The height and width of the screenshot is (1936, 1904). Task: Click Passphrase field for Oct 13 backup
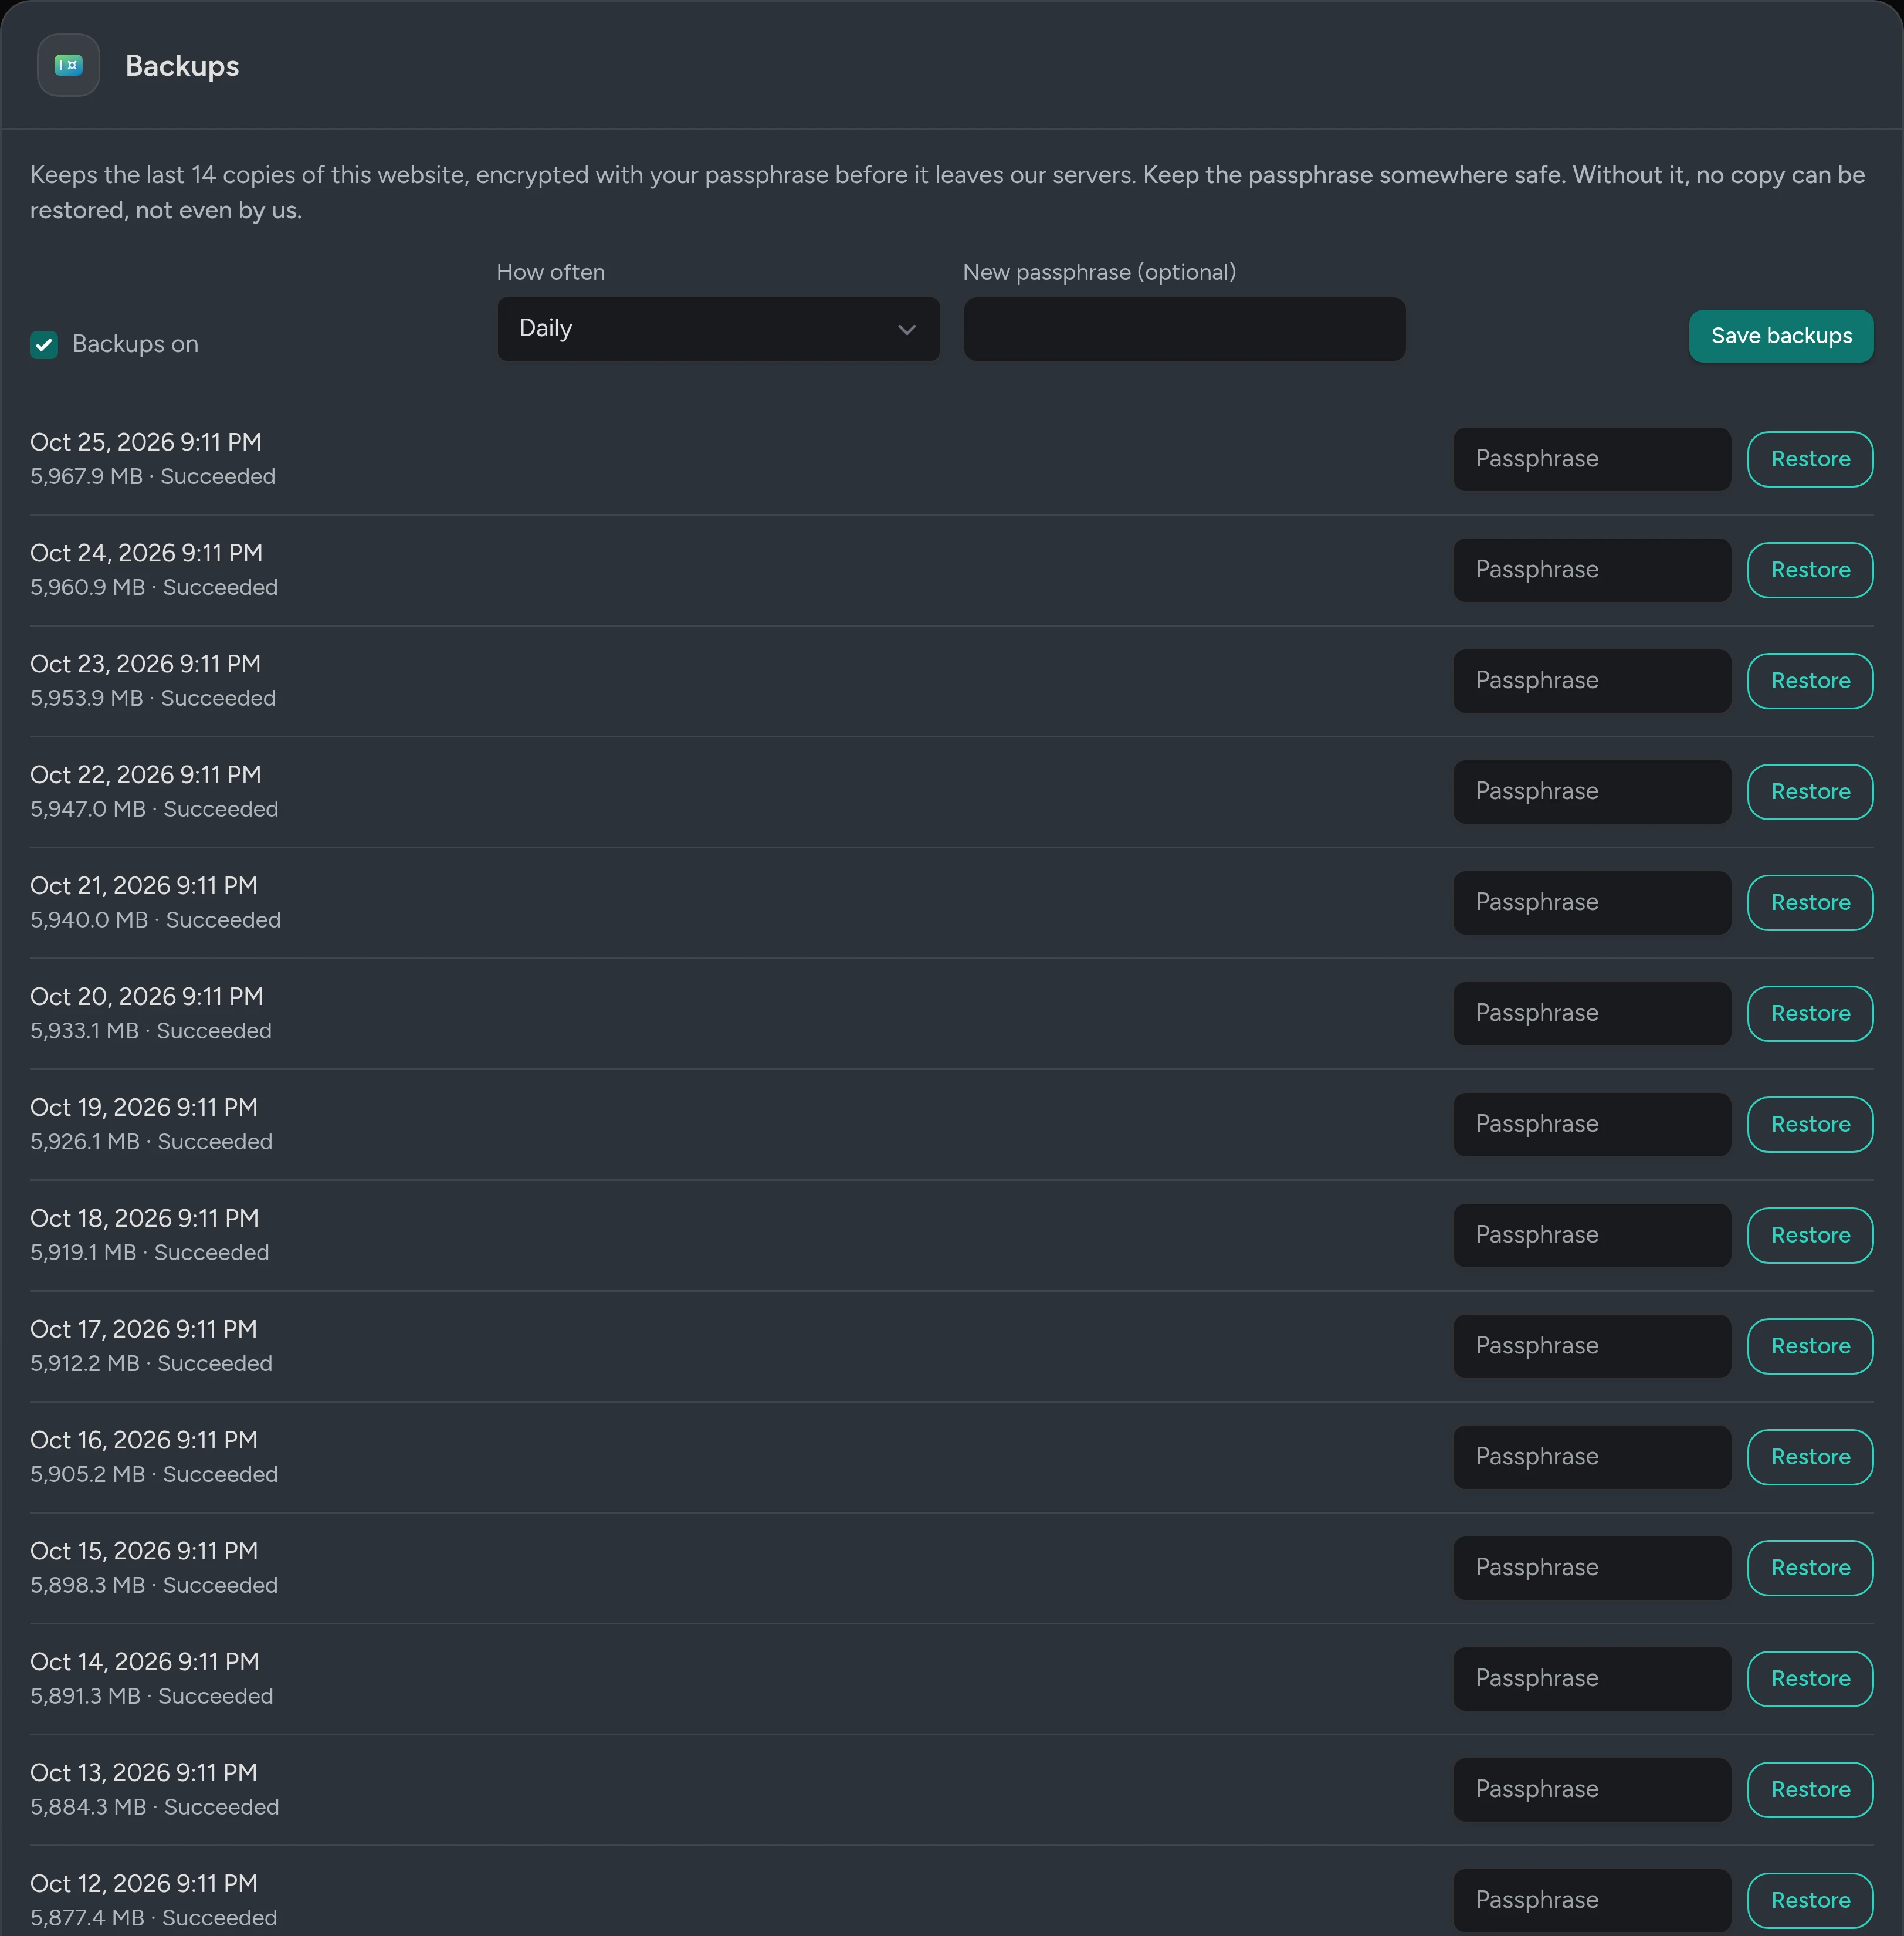coord(1592,1791)
